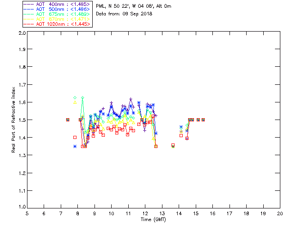Click the hour 10 x-axis tick label
Image resolution: width=288 pixels, height=231 pixels.
point(111,213)
